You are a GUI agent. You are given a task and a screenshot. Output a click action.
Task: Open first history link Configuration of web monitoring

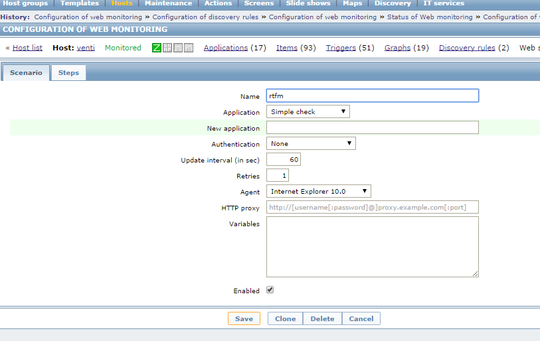coord(88,17)
